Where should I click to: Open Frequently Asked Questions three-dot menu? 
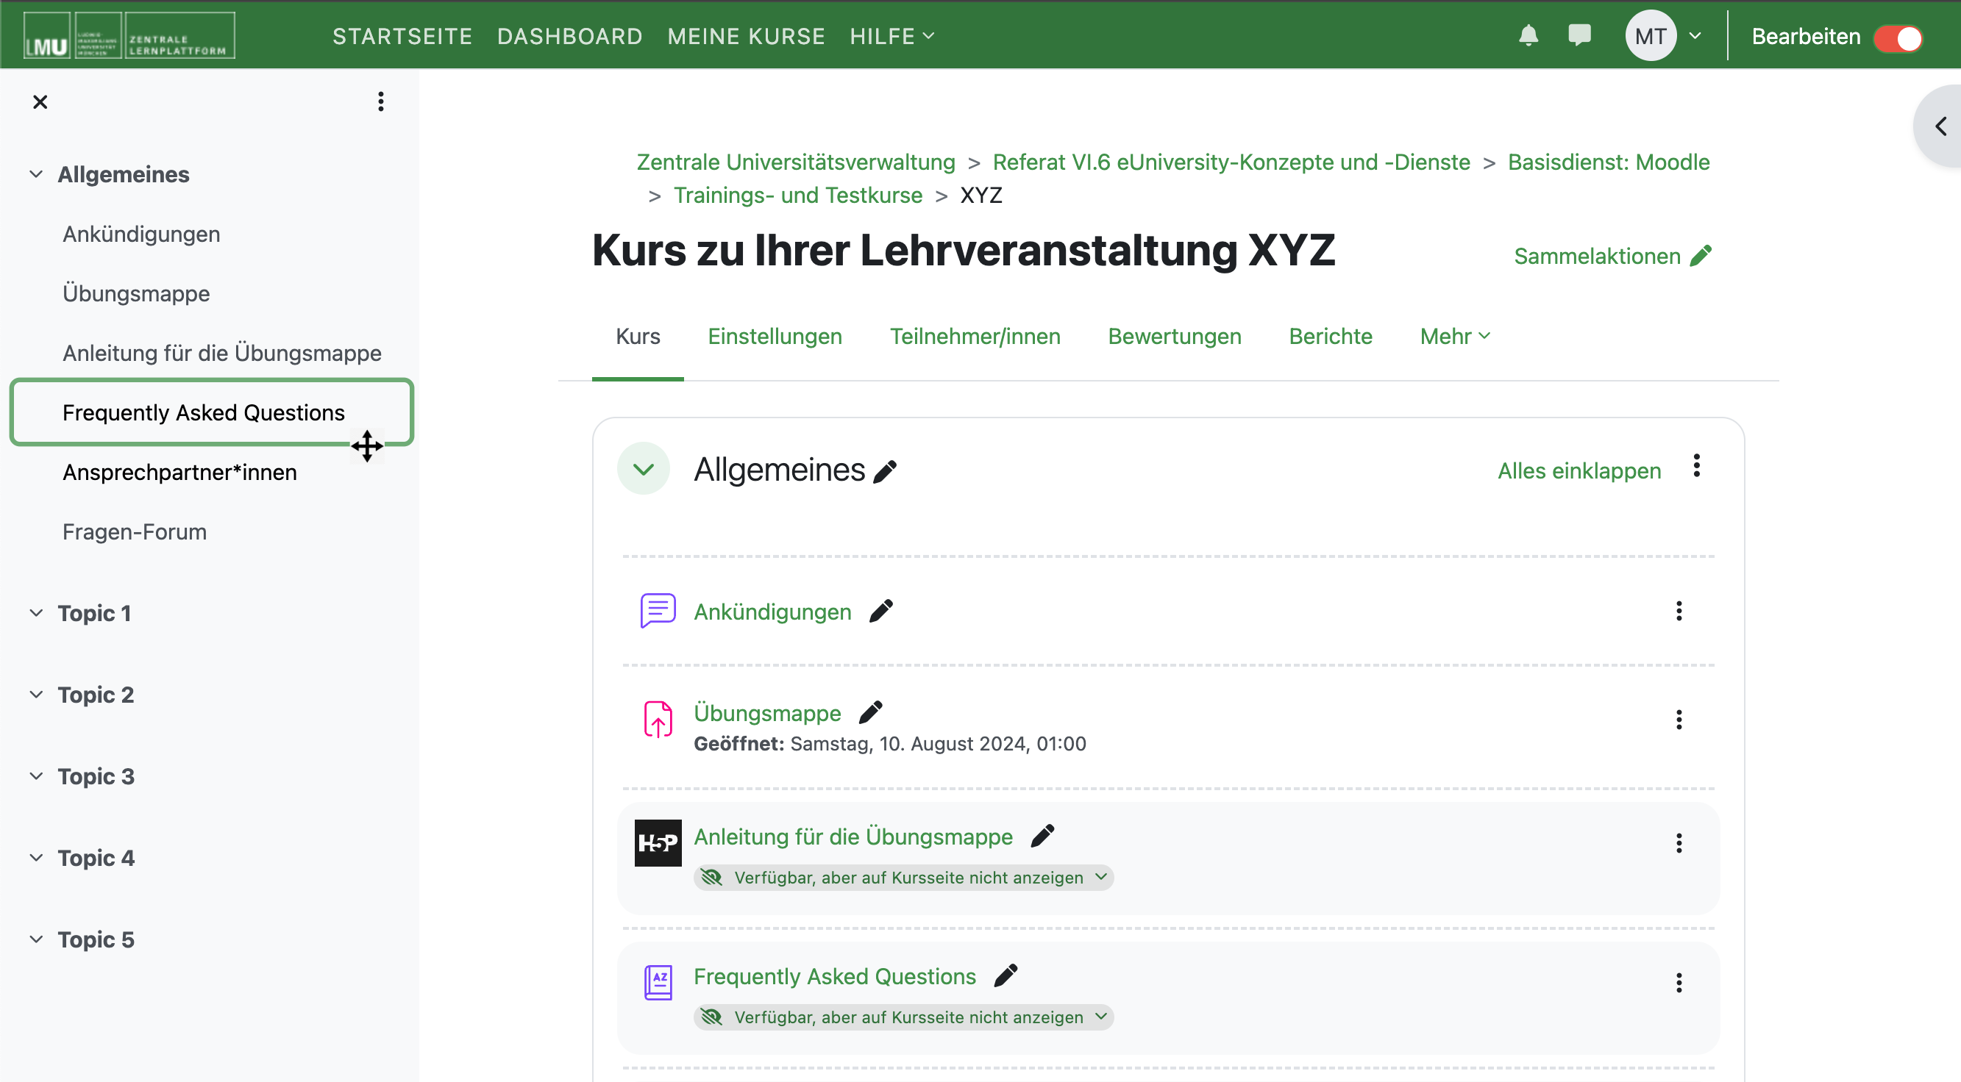[x=1679, y=982]
